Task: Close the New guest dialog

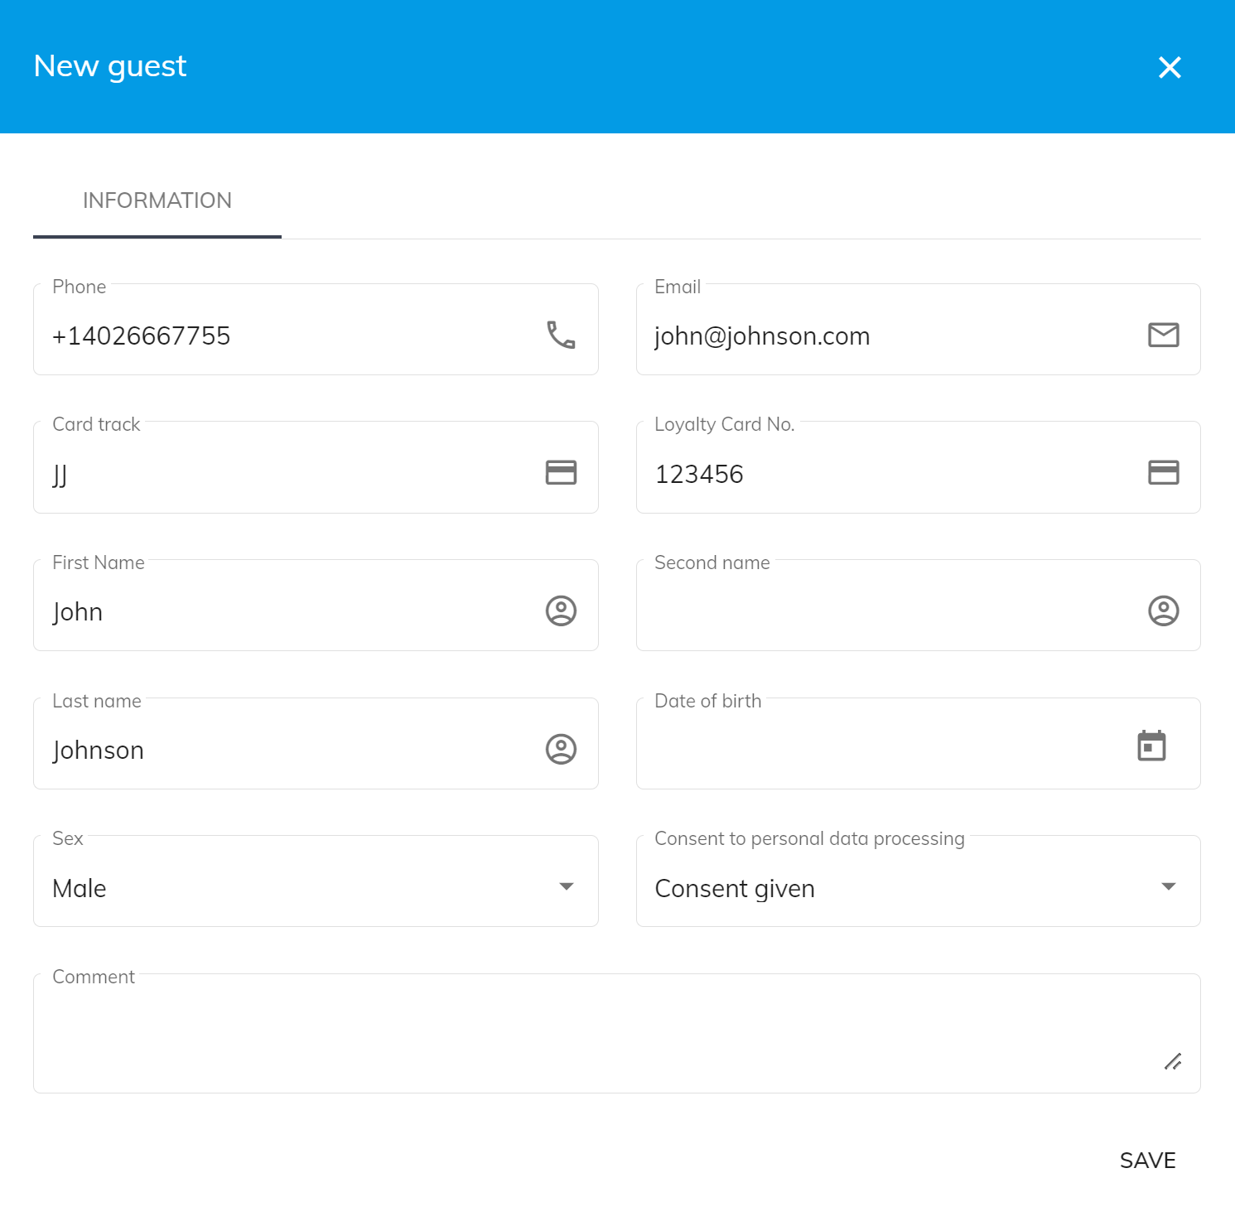Action: (1170, 67)
